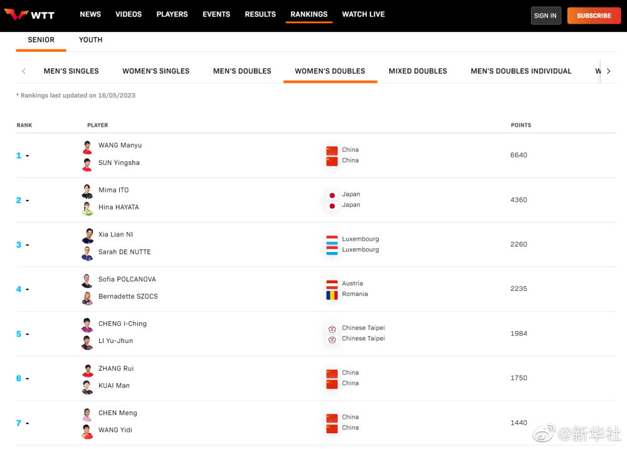Click the Romania flag icon
Viewport: 627px width, 449px height.
pos(332,295)
